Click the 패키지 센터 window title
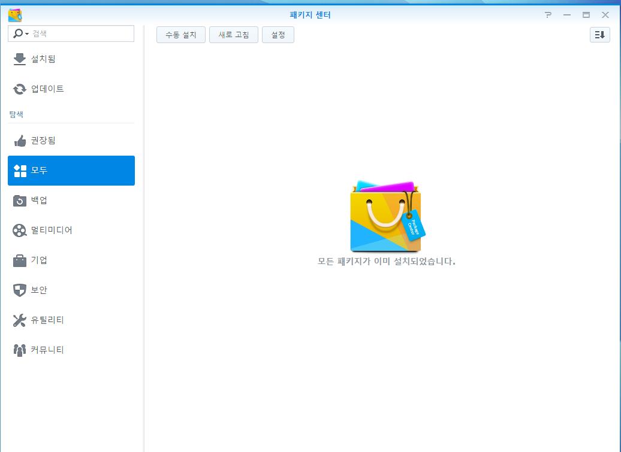Image resolution: width=621 pixels, height=452 pixels. pyautogui.click(x=310, y=15)
